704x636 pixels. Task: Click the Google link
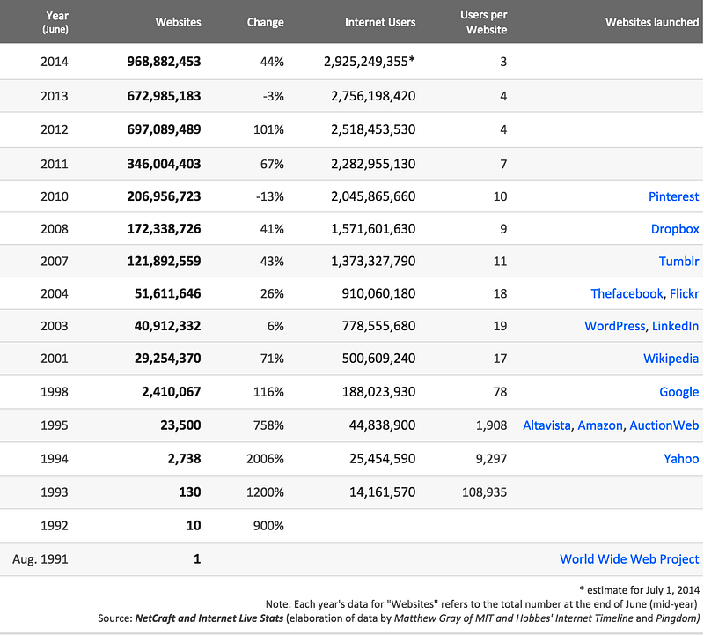point(678,392)
